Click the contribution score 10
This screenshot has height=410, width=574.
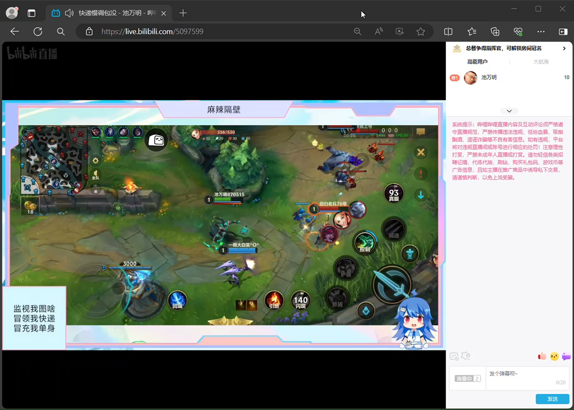click(x=566, y=77)
